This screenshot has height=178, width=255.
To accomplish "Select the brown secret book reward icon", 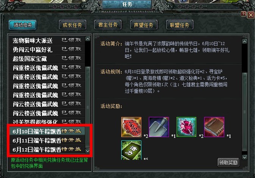I will (x=214, y=127).
